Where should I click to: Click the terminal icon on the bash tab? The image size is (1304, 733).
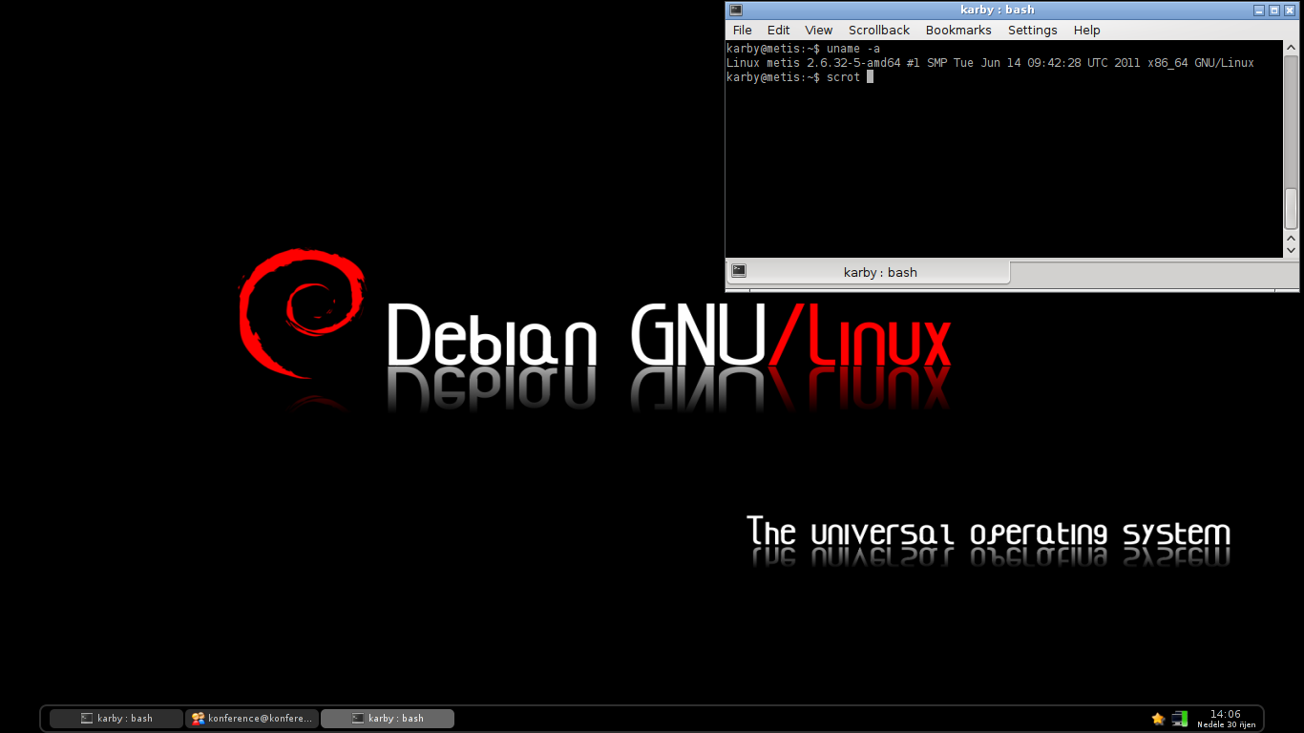click(x=739, y=271)
